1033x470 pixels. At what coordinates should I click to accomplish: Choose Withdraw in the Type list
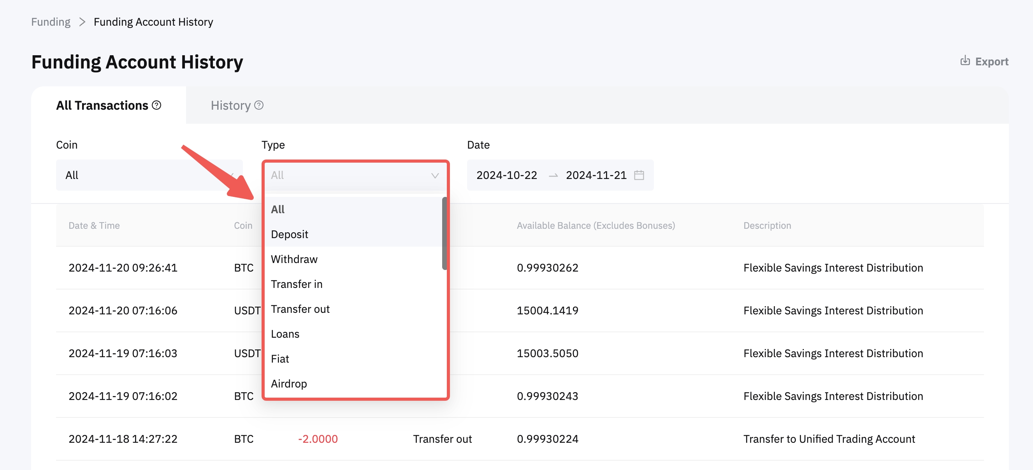(294, 259)
